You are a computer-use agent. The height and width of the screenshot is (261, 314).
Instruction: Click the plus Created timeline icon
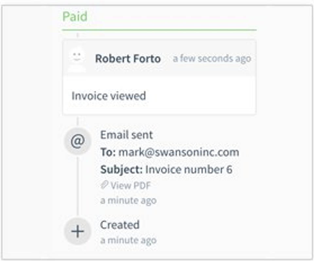[78, 232]
